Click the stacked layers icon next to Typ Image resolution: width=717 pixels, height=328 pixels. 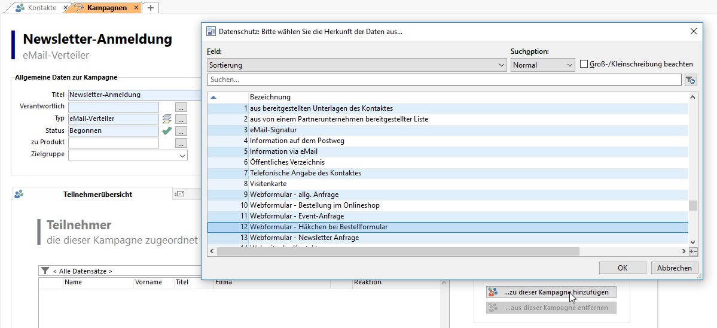(167, 119)
